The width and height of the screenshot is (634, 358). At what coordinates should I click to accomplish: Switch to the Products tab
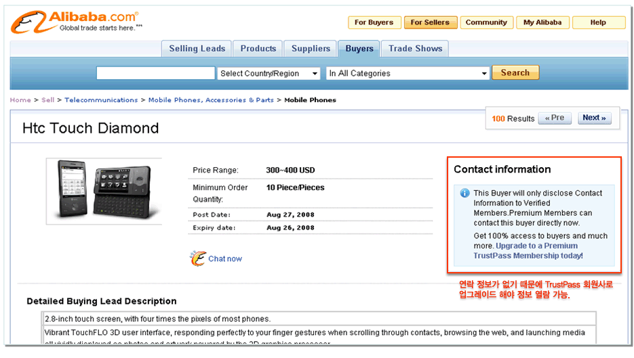coord(258,49)
